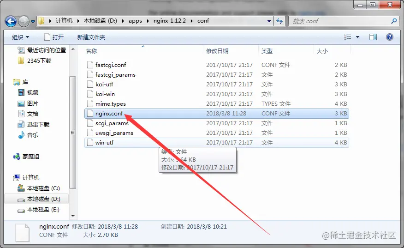
Task: Open the help question mark icon
Action: 390,37
